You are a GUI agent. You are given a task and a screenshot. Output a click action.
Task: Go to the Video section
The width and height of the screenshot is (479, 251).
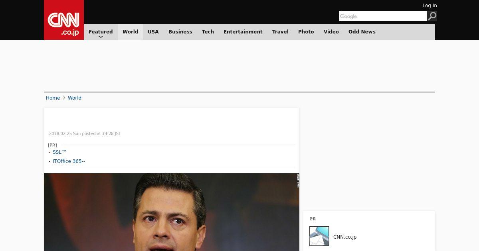(331, 32)
